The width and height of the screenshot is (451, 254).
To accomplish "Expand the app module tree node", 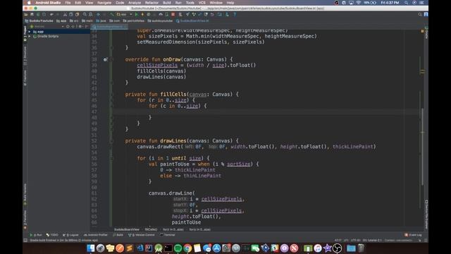I will pos(30,32).
